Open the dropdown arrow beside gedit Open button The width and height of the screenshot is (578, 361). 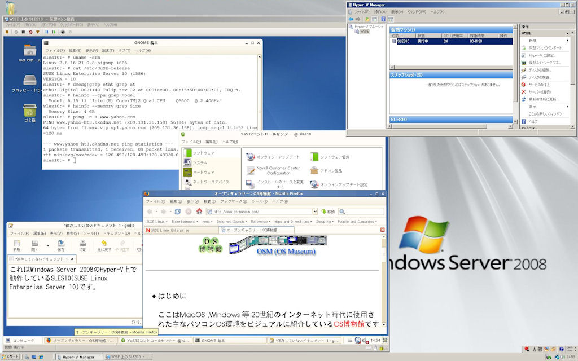tap(47, 245)
